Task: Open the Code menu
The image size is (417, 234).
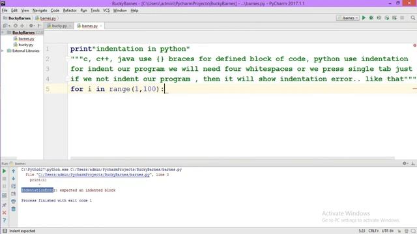Action: (x=55, y=10)
